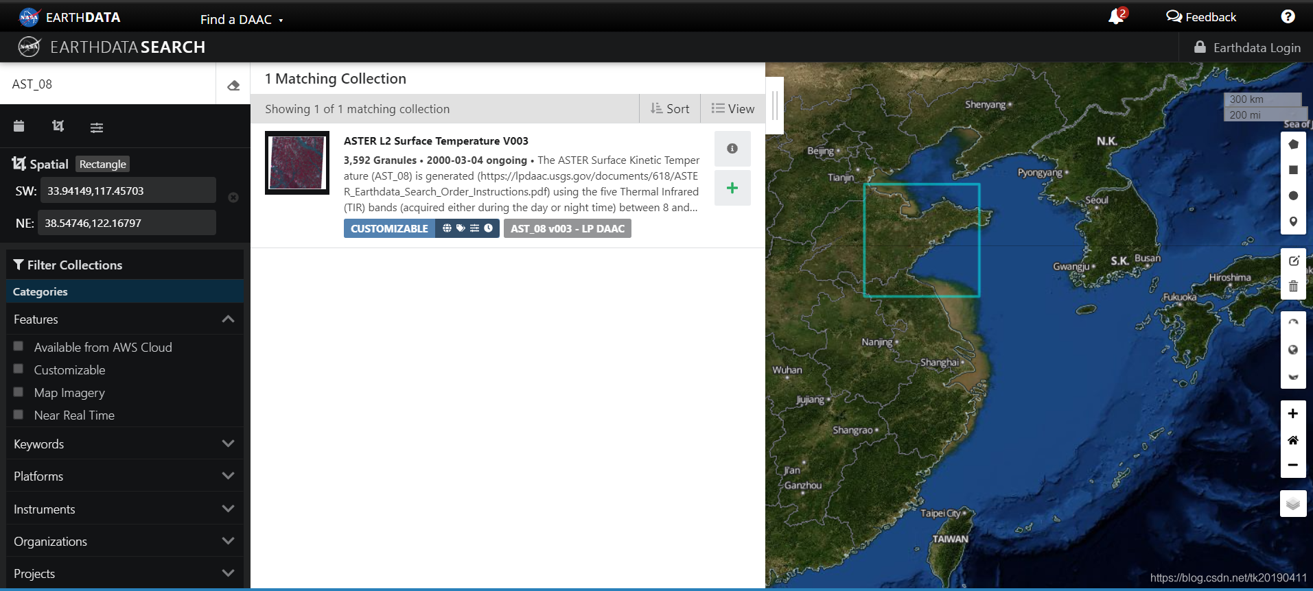Open the View dropdown

tap(733, 108)
